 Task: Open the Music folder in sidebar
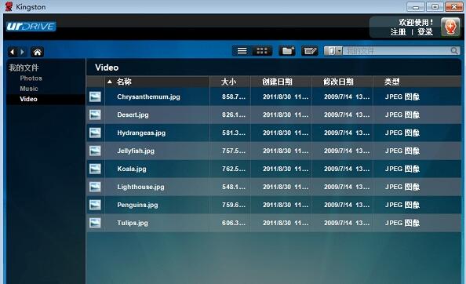tap(29, 89)
